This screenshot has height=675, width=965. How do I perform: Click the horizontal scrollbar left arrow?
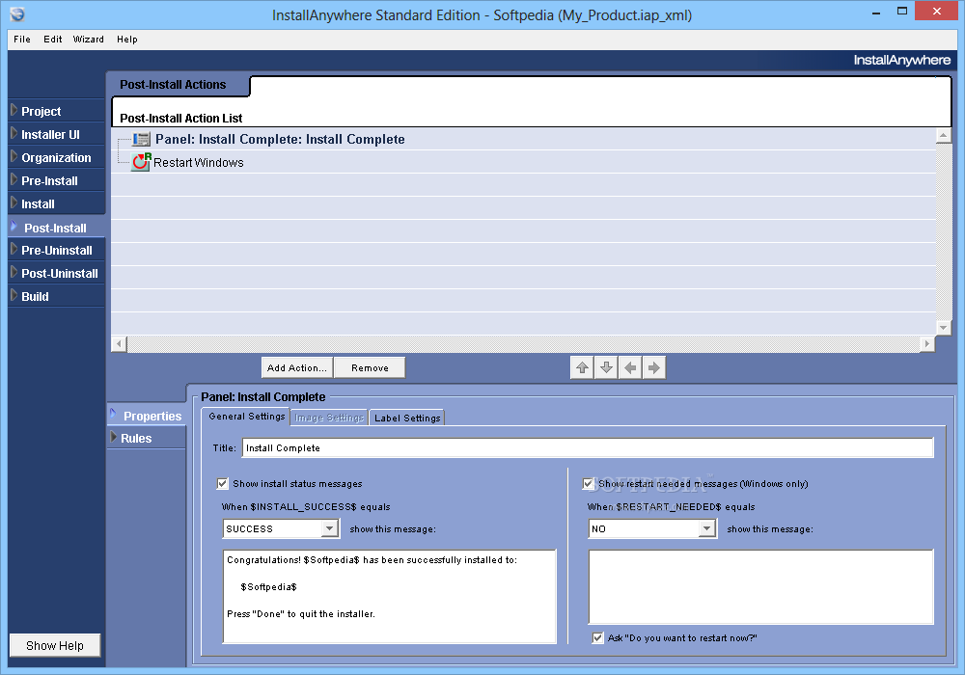pyautogui.click(x=120, y=344)
